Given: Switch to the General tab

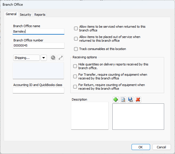Looking at the screenshot, I should [x=11, y=14].
